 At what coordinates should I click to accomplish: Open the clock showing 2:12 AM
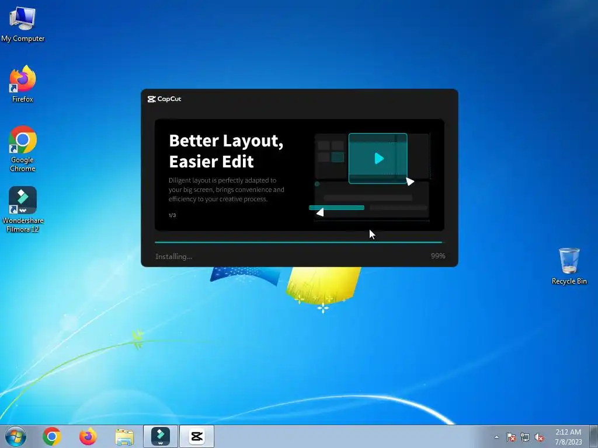(x=568, y=437)
